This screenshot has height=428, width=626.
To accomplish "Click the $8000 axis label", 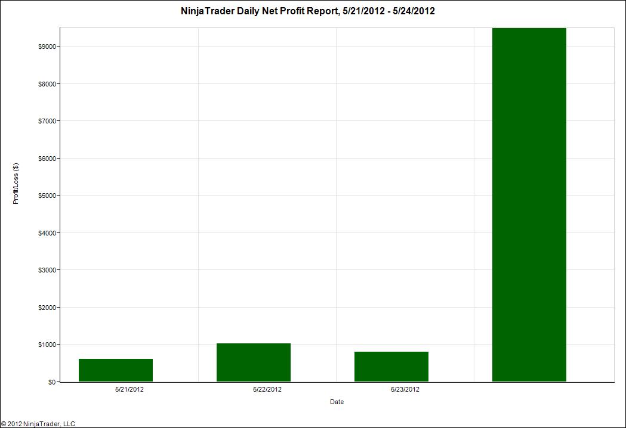I will [47, 84].
